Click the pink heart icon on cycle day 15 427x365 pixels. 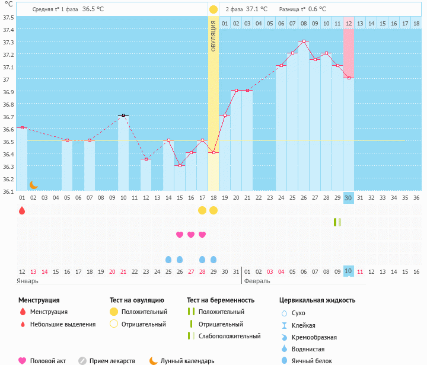coord(180,235)
